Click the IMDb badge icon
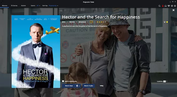This screenshot has width=177, height=97. pos(91,22)
